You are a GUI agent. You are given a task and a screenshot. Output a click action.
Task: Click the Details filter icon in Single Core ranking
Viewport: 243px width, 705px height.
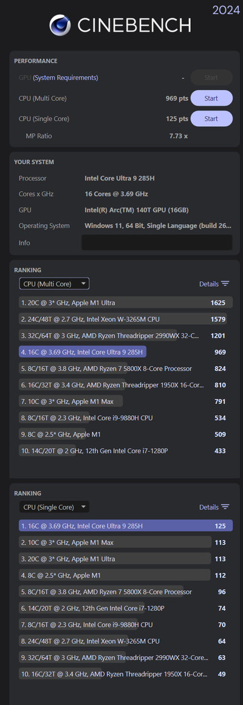[x=225, y=506]
